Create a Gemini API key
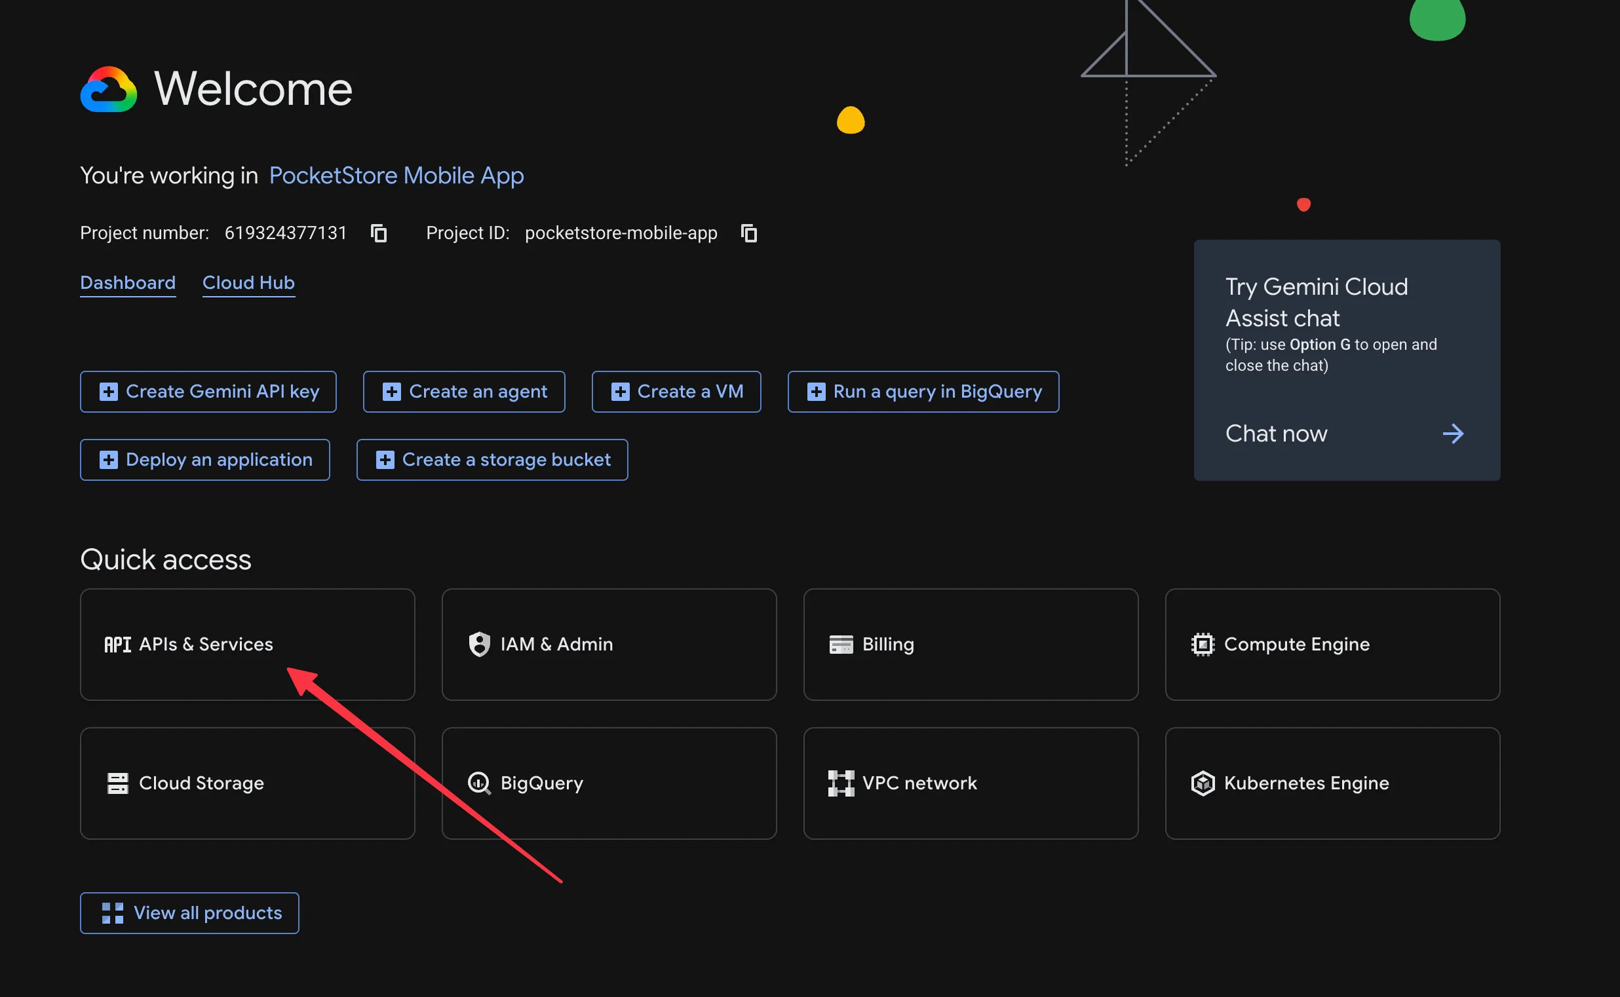This screenshot has height=997, width=1620. 208,392
